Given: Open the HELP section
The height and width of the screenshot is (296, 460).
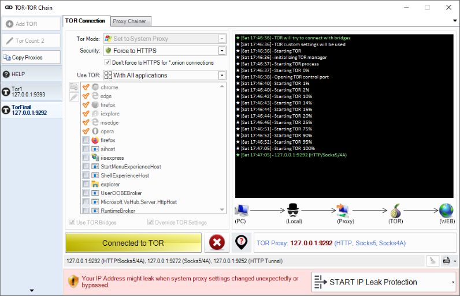Looking at the screenshot, I should pos(31,74).
